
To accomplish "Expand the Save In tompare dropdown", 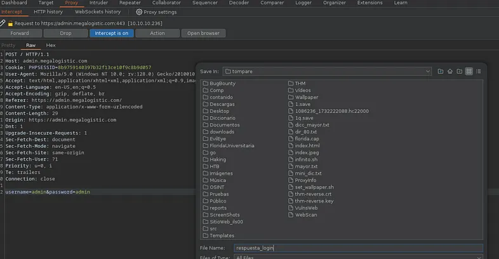I will (428, 71).
